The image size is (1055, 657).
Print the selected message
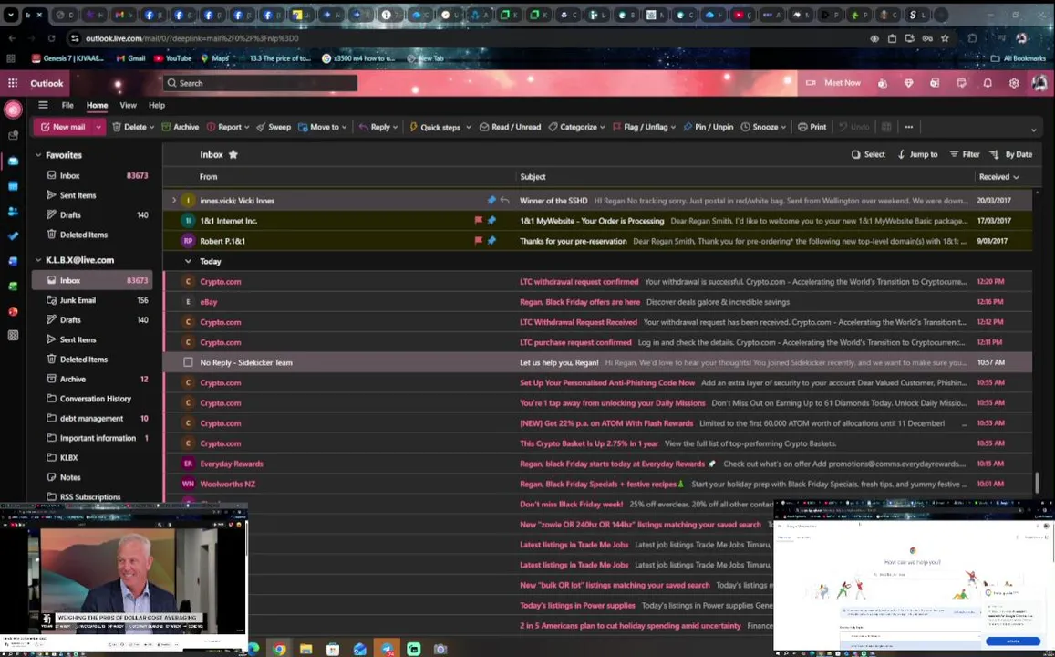pyautogui.click(x=812, y=127)
